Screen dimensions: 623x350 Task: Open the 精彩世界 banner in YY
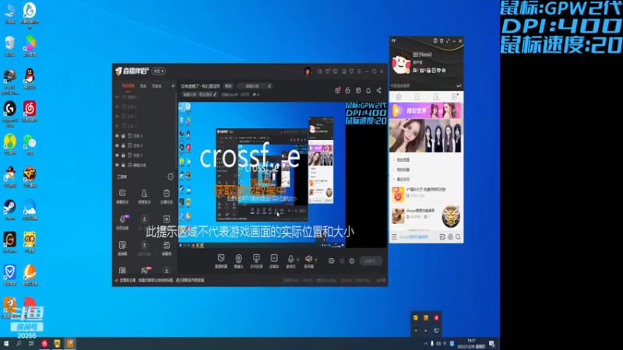[425, 110]
